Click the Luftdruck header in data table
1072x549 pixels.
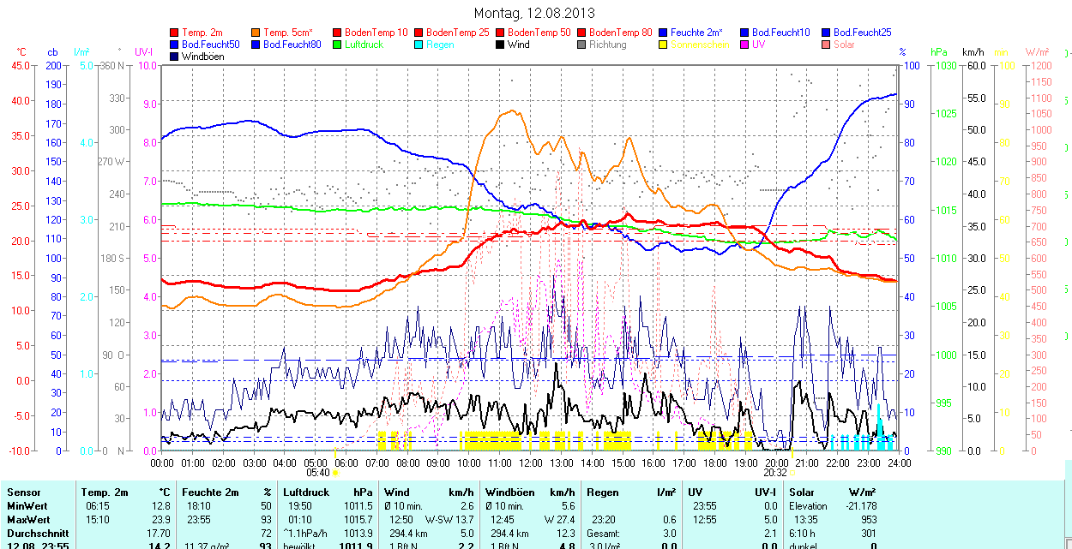click(x=307, y=492)
